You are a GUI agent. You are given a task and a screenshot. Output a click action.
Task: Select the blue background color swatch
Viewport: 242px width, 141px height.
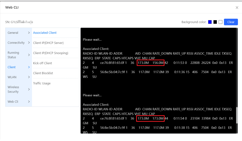tap(210, 22)
